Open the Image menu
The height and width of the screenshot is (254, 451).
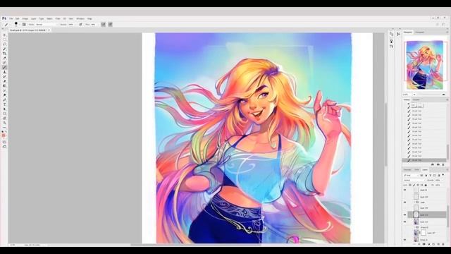coord(25,18)
